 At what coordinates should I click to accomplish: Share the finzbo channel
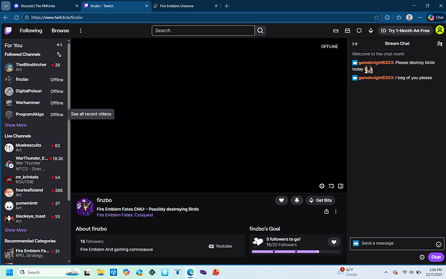click(x=326, y=211)
